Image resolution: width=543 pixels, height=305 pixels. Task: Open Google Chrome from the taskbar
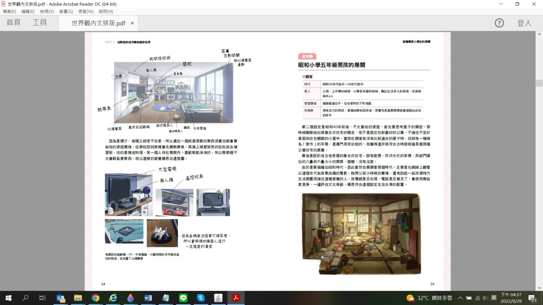(x=96, y=298)
